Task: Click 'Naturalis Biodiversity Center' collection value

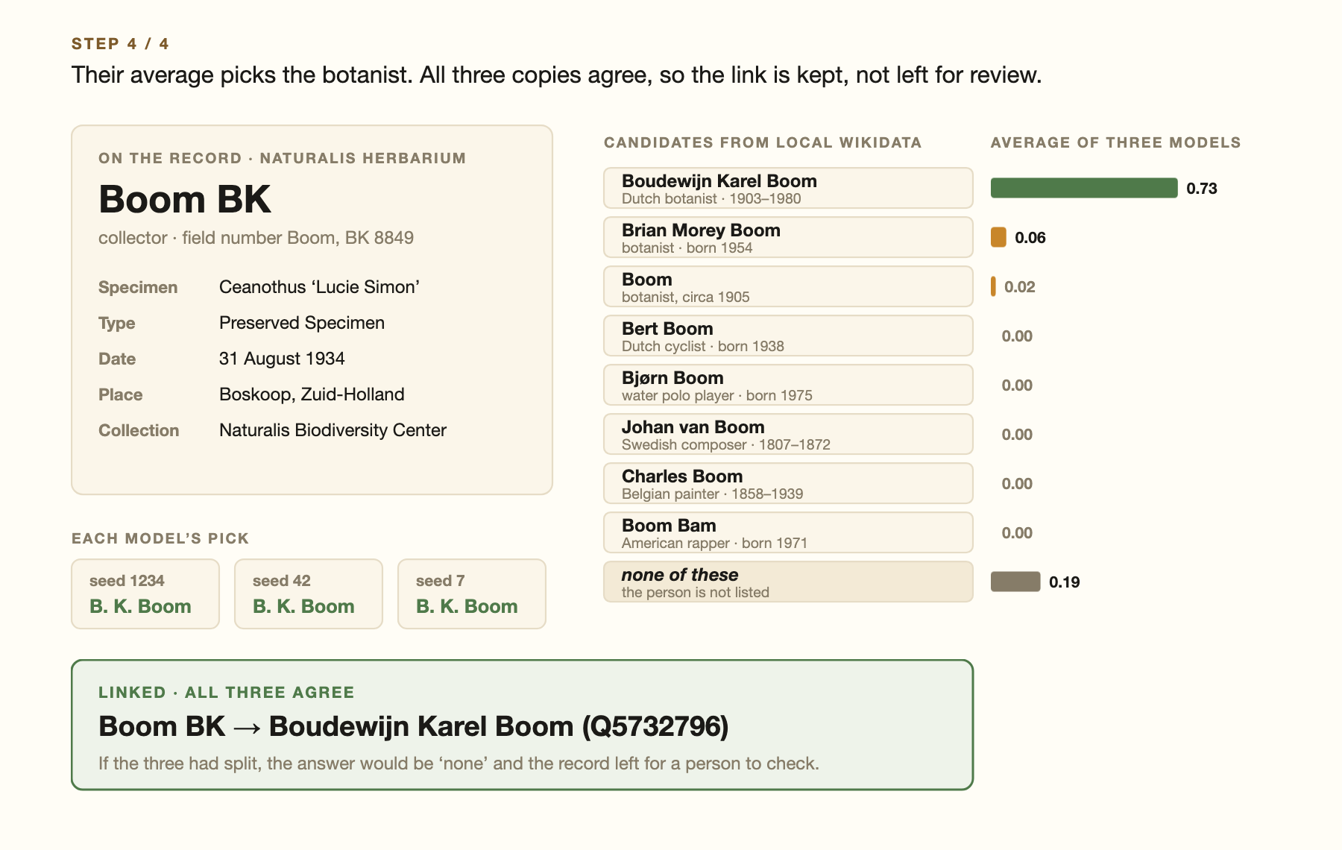Action: click(x=333, y=430)
